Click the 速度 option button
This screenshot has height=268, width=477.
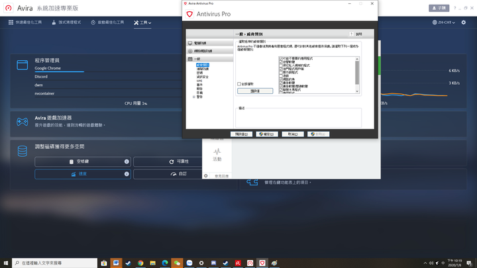[83, 174]
